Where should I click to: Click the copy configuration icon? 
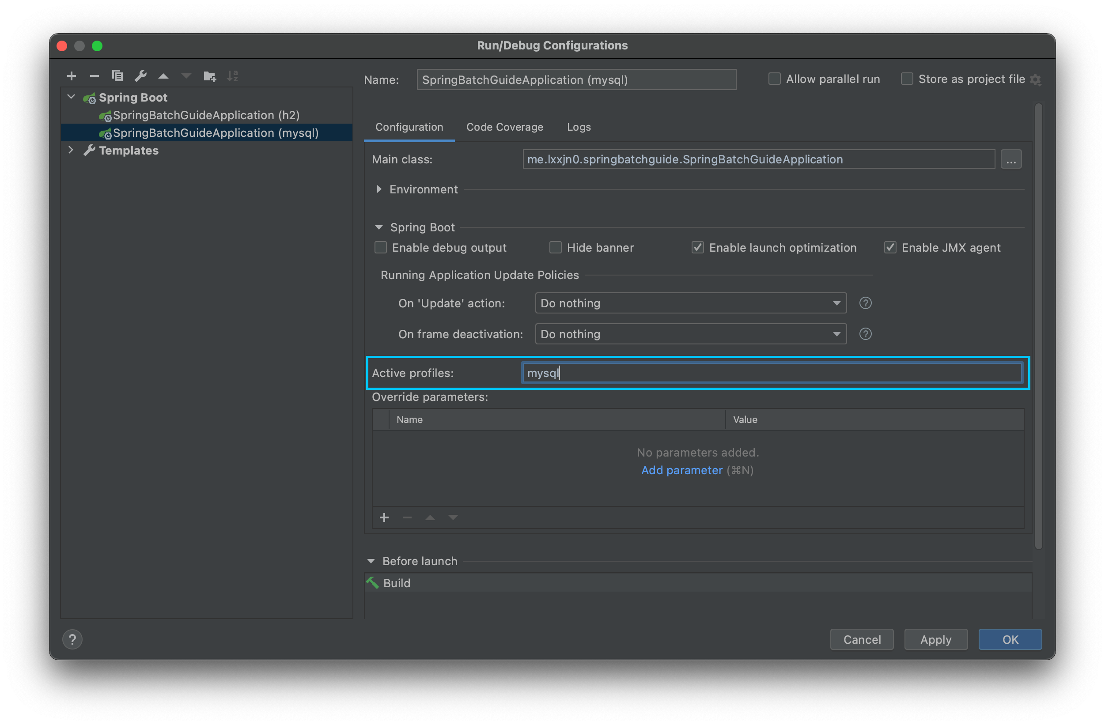click(117, 76)
